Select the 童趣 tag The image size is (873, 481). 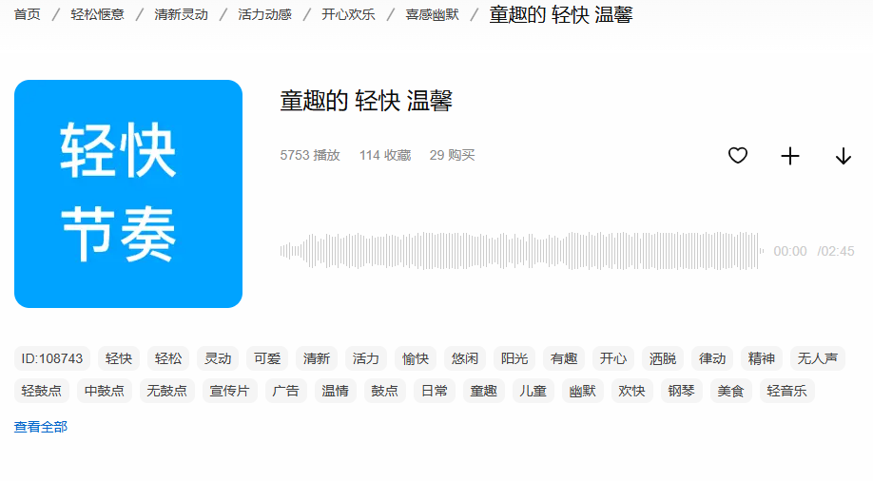484,391
